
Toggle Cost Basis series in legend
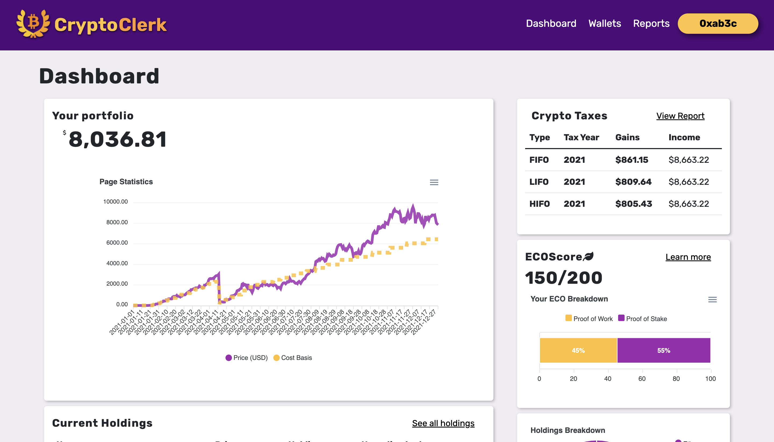click(x=293, y=358)
